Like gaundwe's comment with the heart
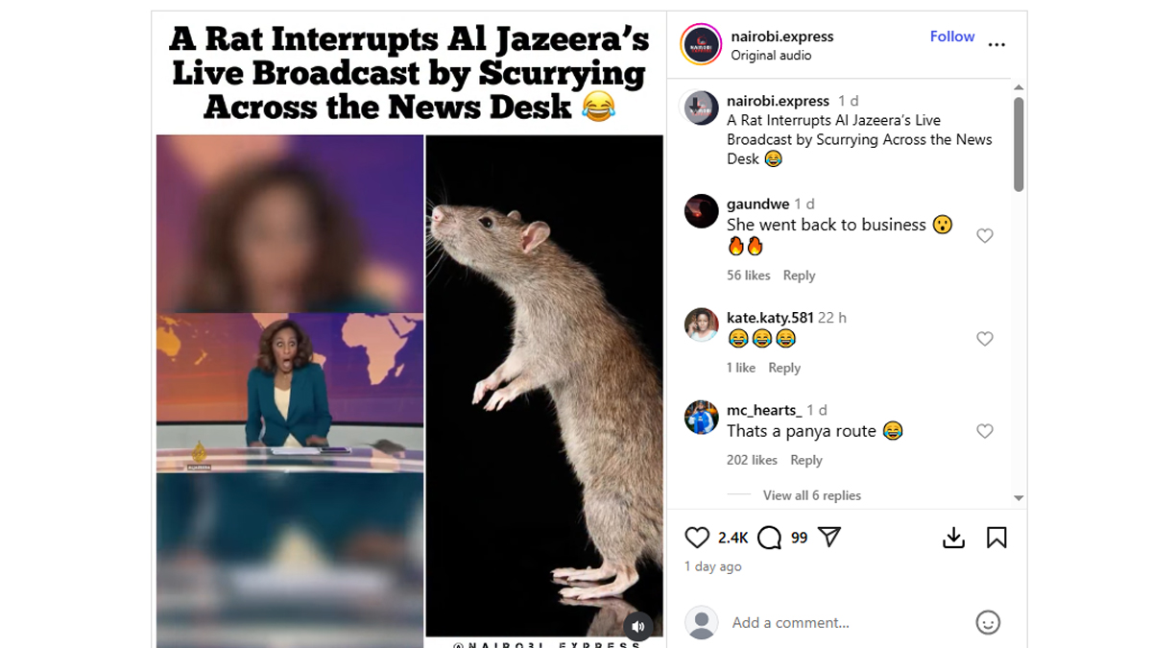Image resolution: width=1152 pixels, height=648 pixels. (984, 236)
